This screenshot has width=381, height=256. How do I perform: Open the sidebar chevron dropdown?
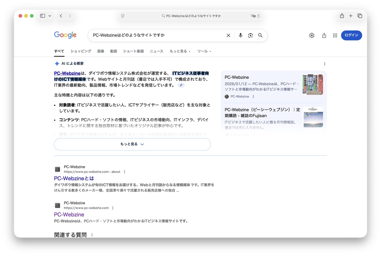click(x=49, y=16)
